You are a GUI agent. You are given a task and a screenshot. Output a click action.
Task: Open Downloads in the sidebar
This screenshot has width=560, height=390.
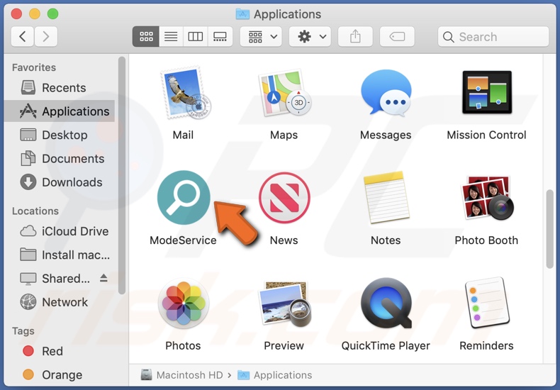point(60,182)
